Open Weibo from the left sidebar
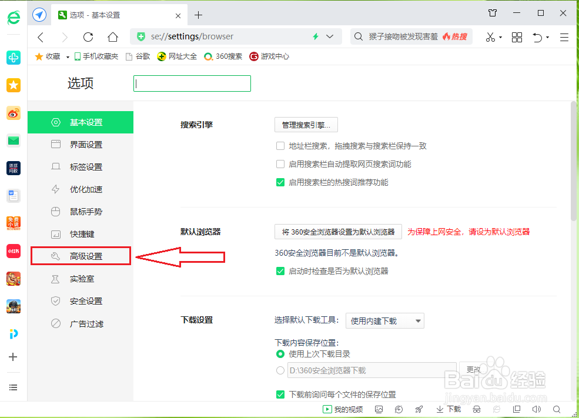 13,113
